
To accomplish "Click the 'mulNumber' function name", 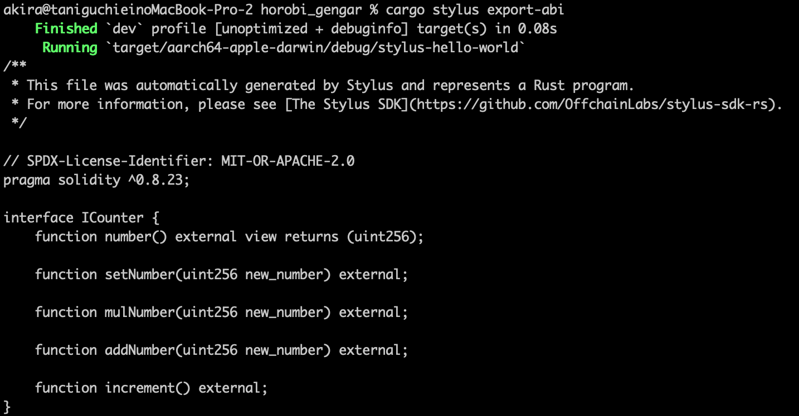I will tap(140, 312).
